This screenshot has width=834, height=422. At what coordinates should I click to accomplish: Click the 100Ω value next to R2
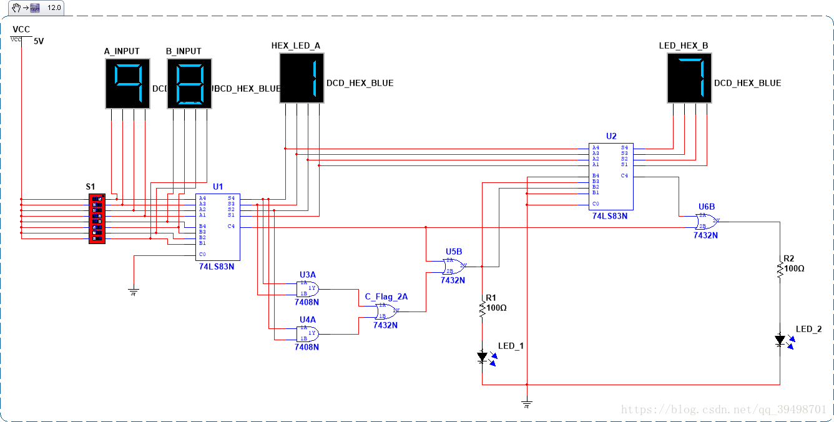pyautogui.click(x=794, y=268)
